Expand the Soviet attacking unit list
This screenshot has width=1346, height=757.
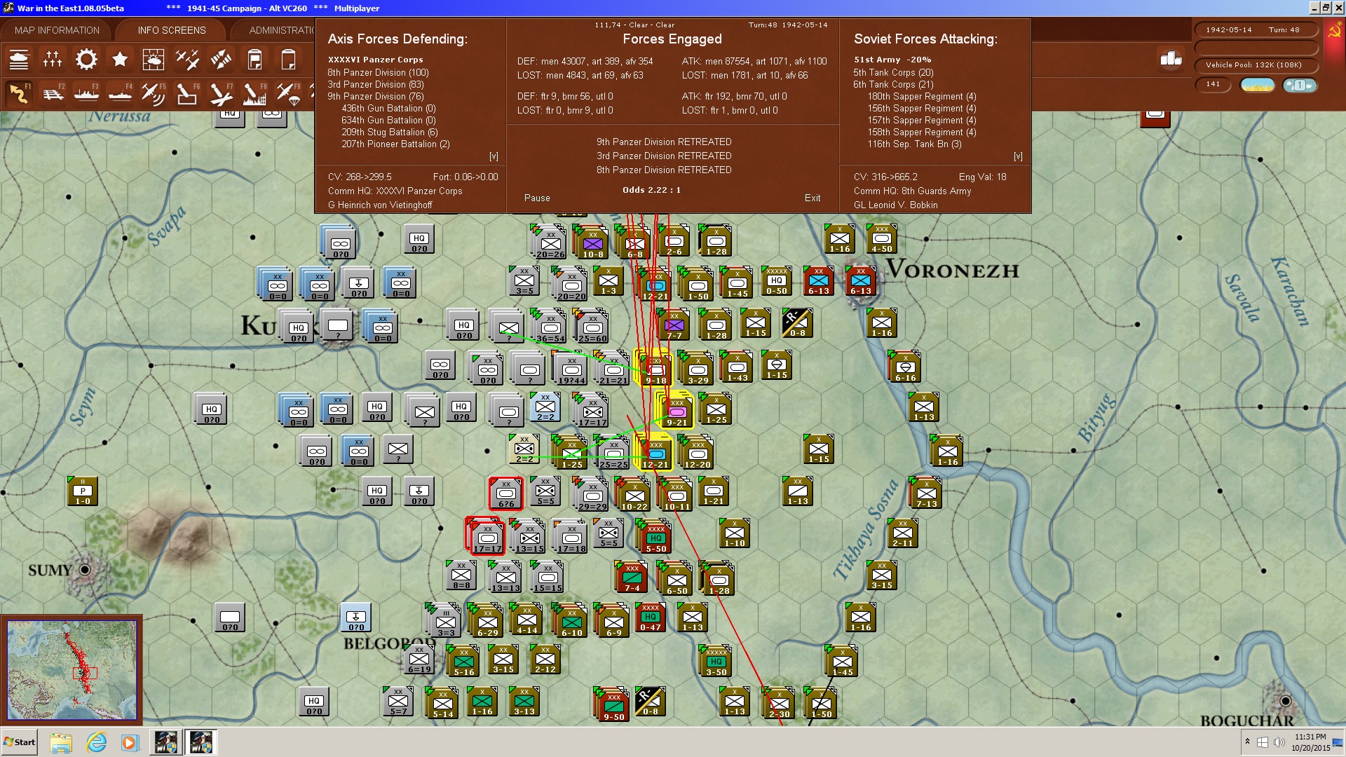point(1018,156)
